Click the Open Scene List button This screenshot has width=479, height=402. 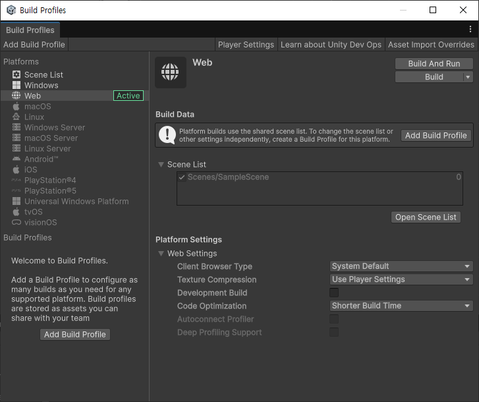click(426, 217)
